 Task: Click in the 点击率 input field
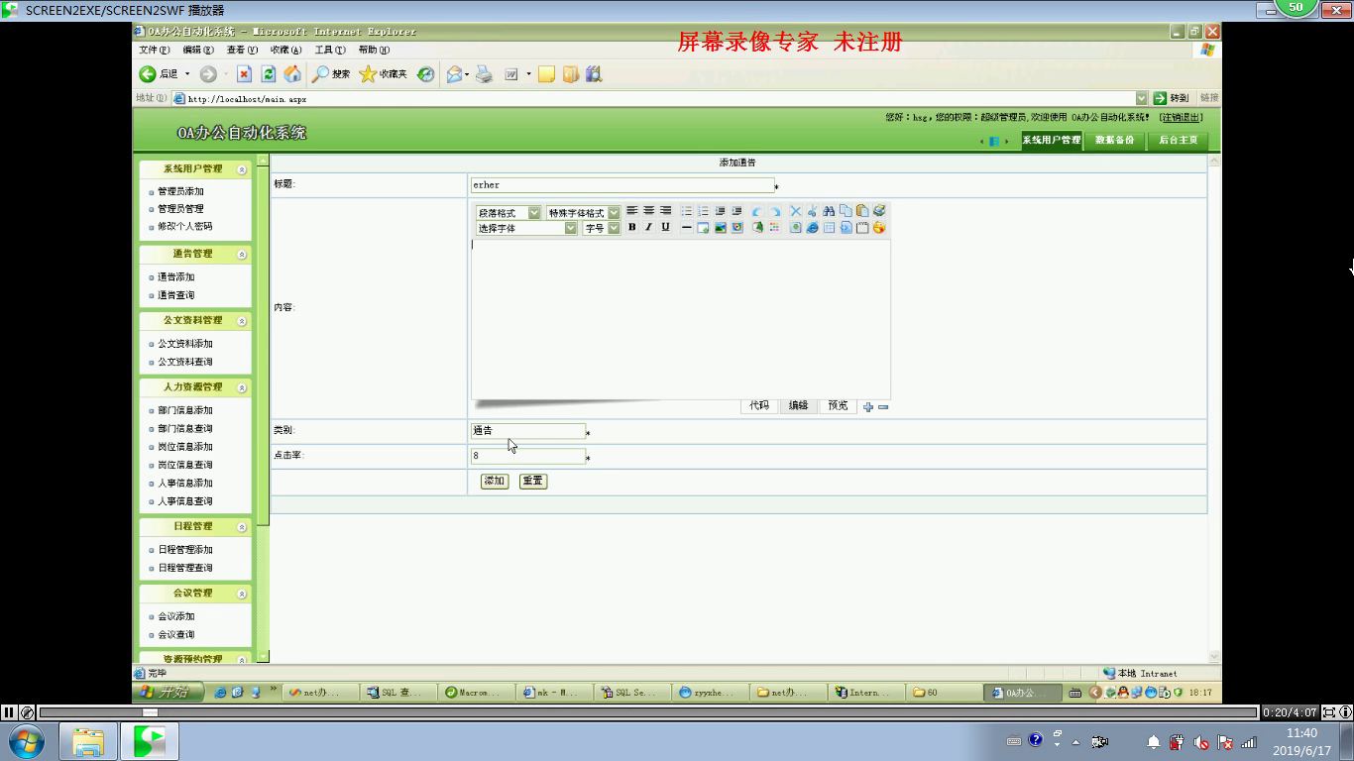pos(528,456)
